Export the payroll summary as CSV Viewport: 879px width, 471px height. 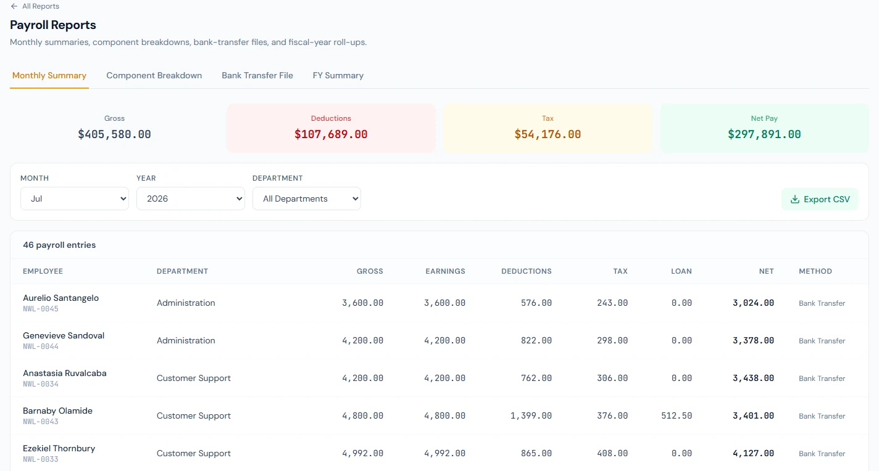(x=820, y=199)
